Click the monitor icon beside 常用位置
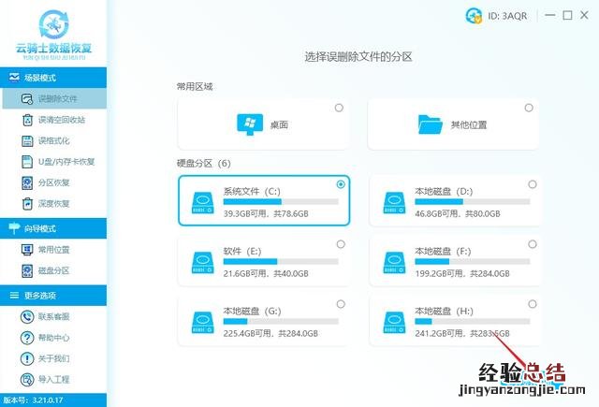 coord(27,250)
